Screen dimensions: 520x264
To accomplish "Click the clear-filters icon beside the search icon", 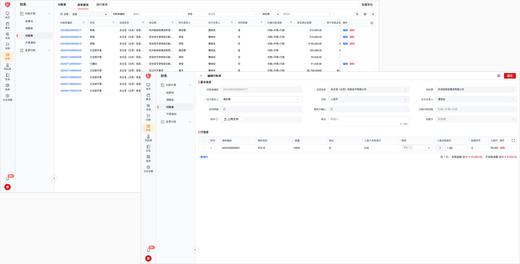I will pyautogui.click(x=365, y=14).
